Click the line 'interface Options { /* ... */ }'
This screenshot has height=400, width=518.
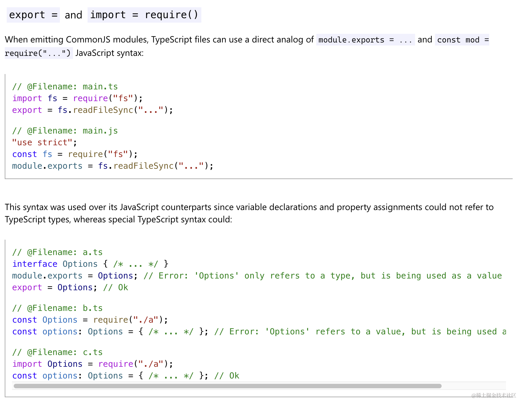click(x=90, y=264)
